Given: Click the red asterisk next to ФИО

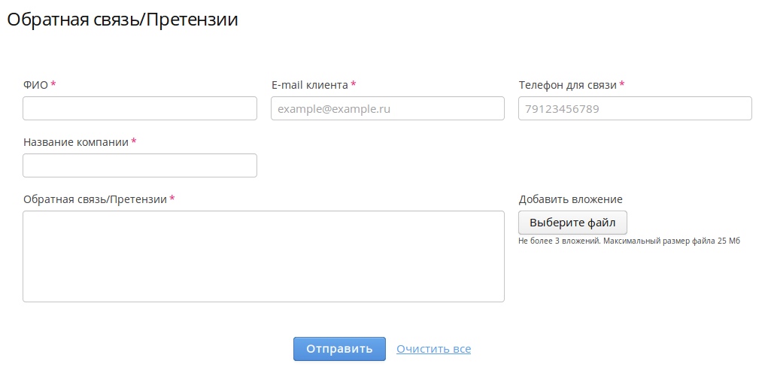Looking at the screenshot, I should tap(53, 84).
